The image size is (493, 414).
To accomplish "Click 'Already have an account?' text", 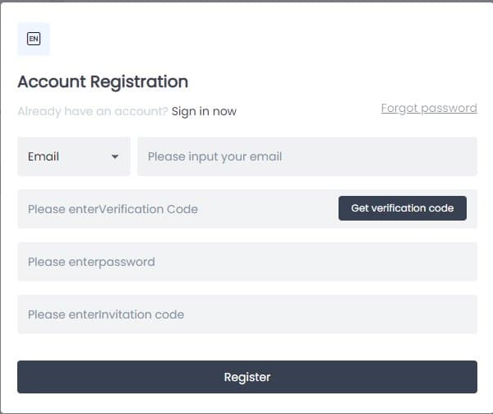I will click(93, 111).
